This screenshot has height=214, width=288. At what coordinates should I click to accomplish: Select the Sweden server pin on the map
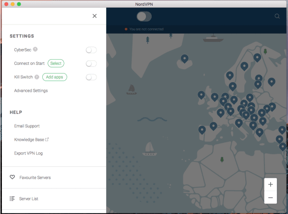click(x=244, y=66)
